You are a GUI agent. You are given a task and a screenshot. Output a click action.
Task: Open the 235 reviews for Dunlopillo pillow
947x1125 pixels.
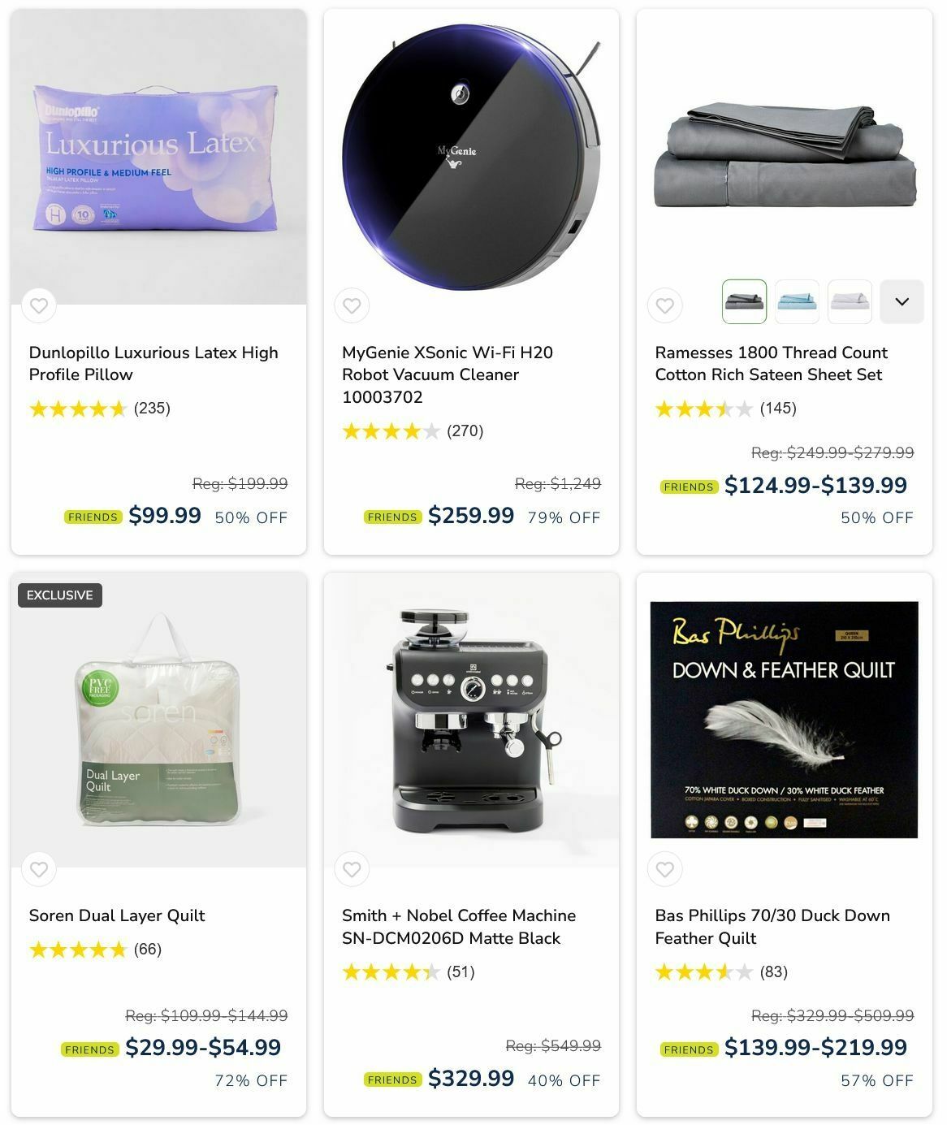(x=152, y=408)
